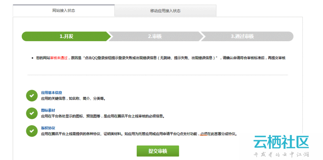323x160 pixels.
Task: Switch to the 网站接入状态 tab
Action: [x=64, y=11]
